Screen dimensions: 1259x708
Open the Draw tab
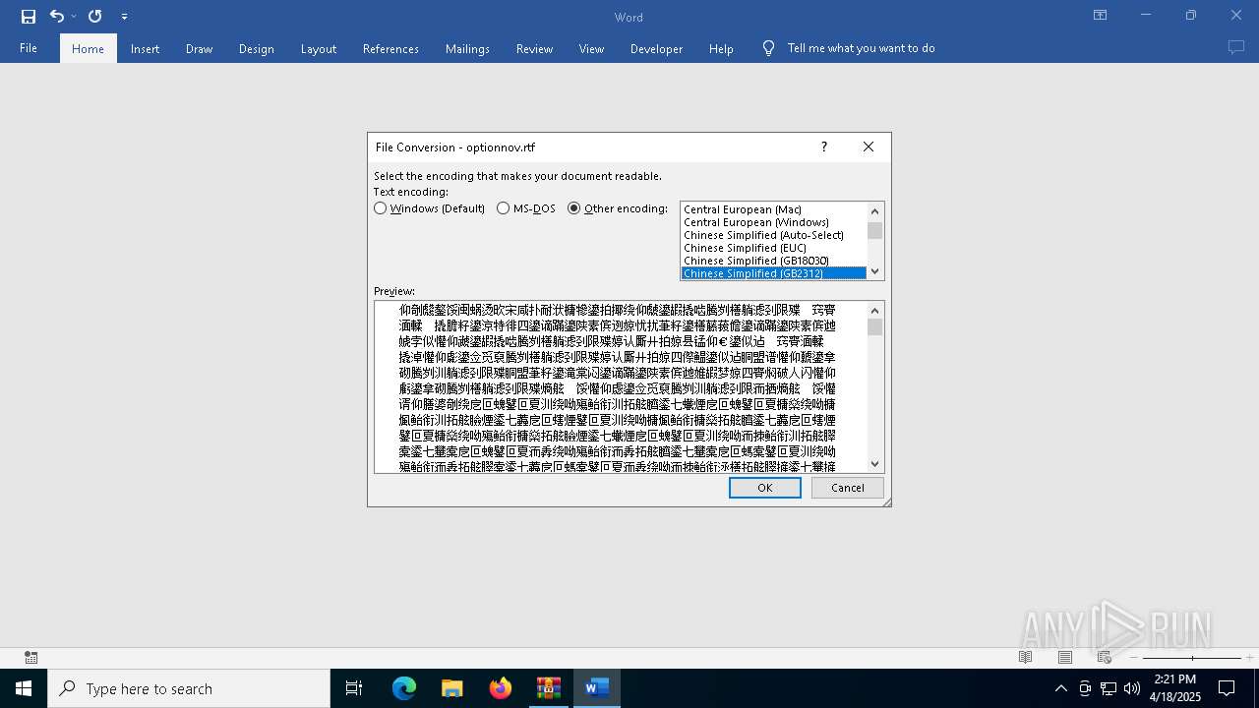199,48
